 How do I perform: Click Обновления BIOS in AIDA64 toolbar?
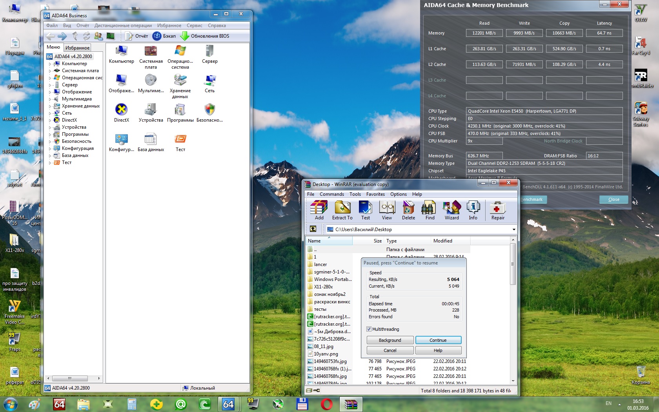205,36
